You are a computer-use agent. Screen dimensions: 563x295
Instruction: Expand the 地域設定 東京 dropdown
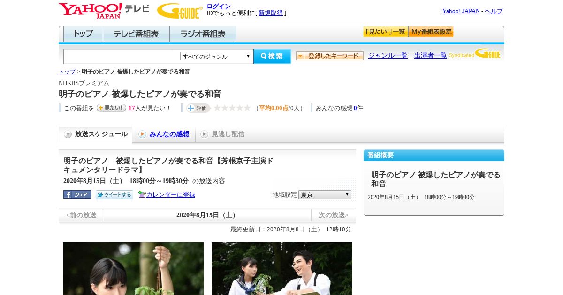pos(325,194)
